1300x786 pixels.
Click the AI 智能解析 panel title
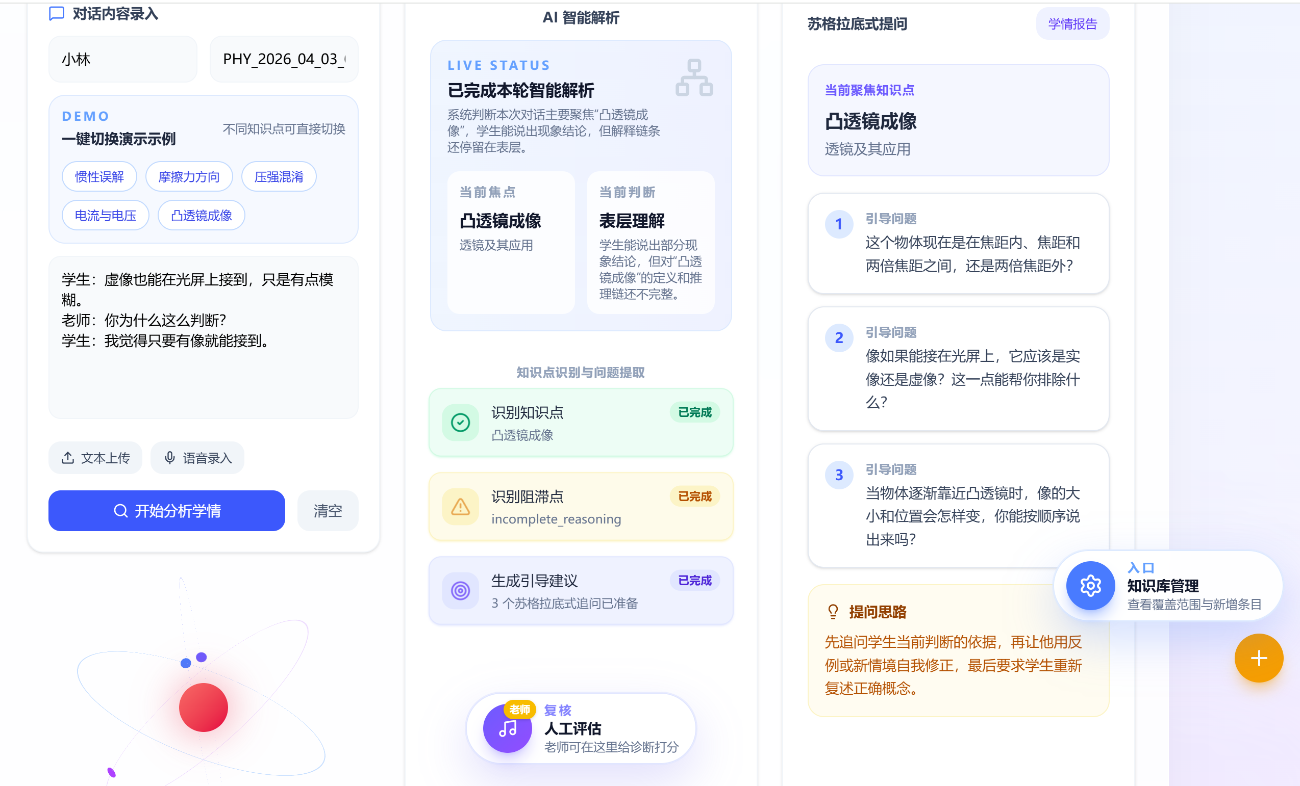click(x=581, y=17)
